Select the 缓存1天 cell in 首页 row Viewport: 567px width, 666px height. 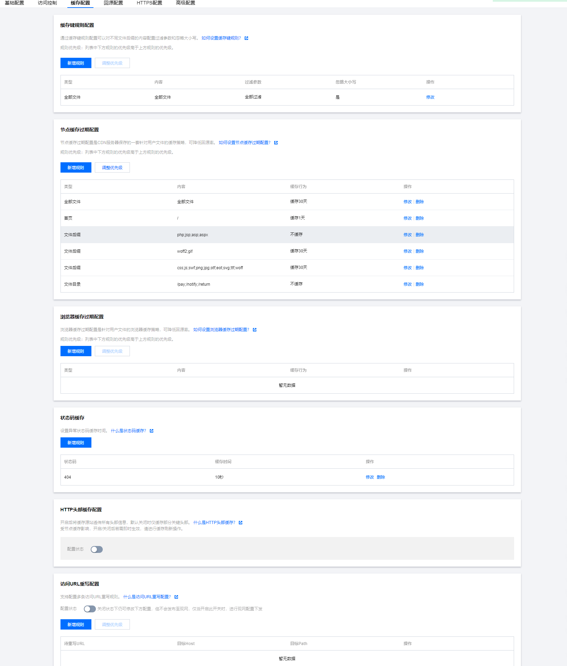click(298, 218)
